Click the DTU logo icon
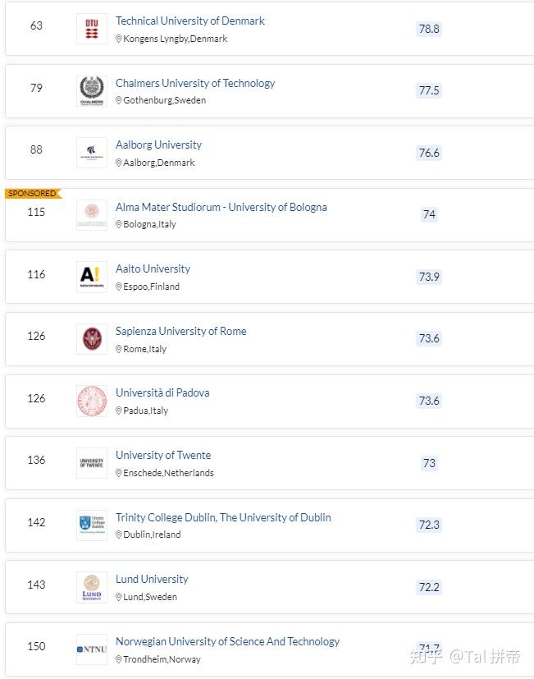This screenshot has height=679, width=534. point(92,29)
